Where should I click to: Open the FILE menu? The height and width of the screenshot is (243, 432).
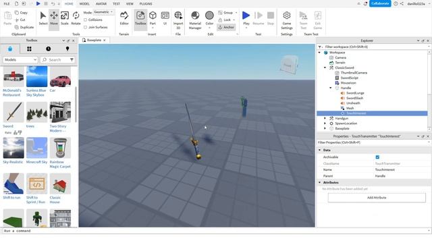pyautogui.click(x=7, y=4)
